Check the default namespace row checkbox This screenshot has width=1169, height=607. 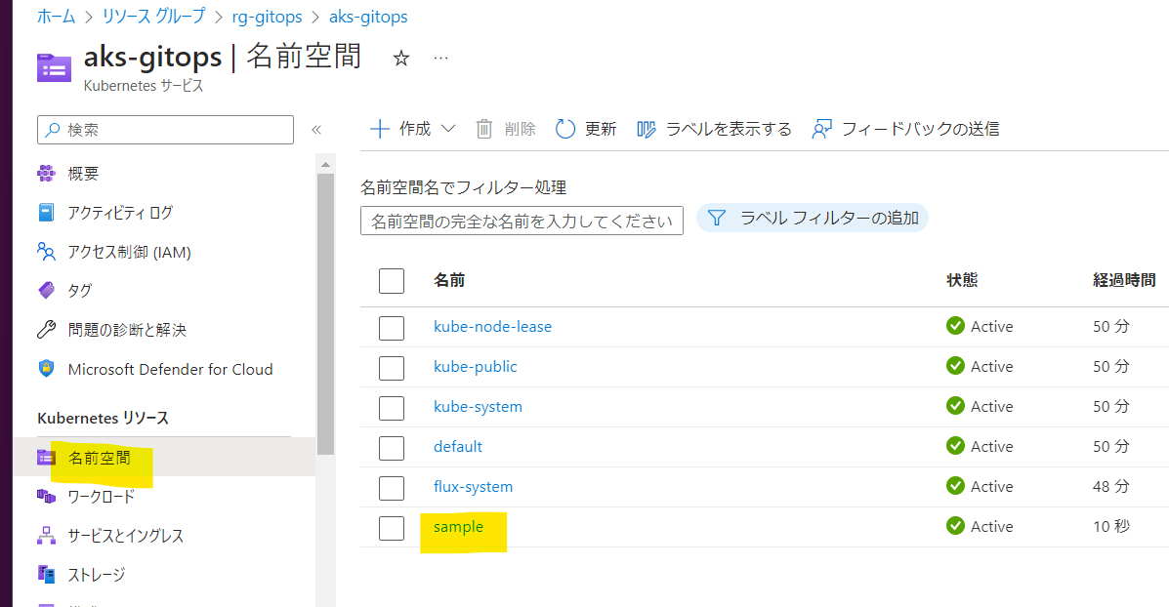(392, 448)
